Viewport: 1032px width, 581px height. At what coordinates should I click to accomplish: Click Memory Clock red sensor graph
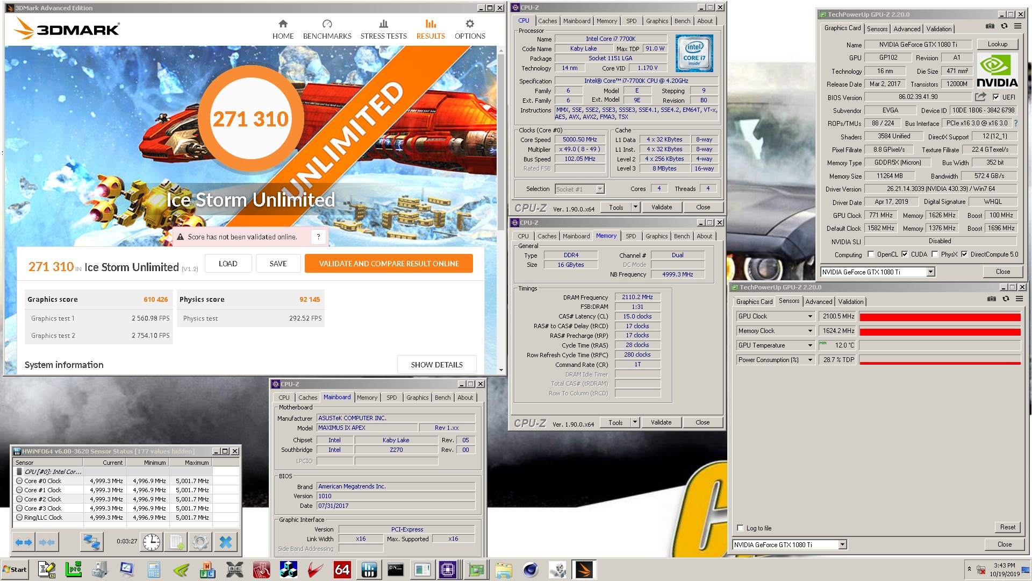pyautogui.click(x=940, y=331)
